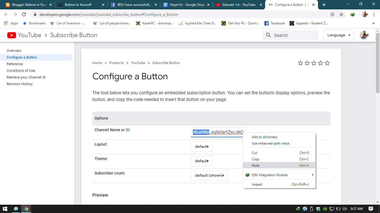
Task: Close the Educate 1st YouTube tab
Action: point(261,5)
